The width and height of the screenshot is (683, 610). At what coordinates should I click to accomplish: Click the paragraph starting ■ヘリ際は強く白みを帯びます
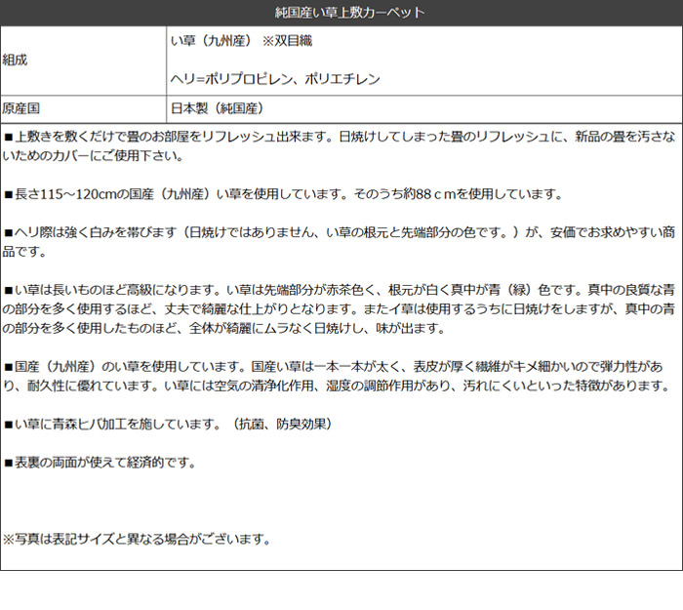339,242
